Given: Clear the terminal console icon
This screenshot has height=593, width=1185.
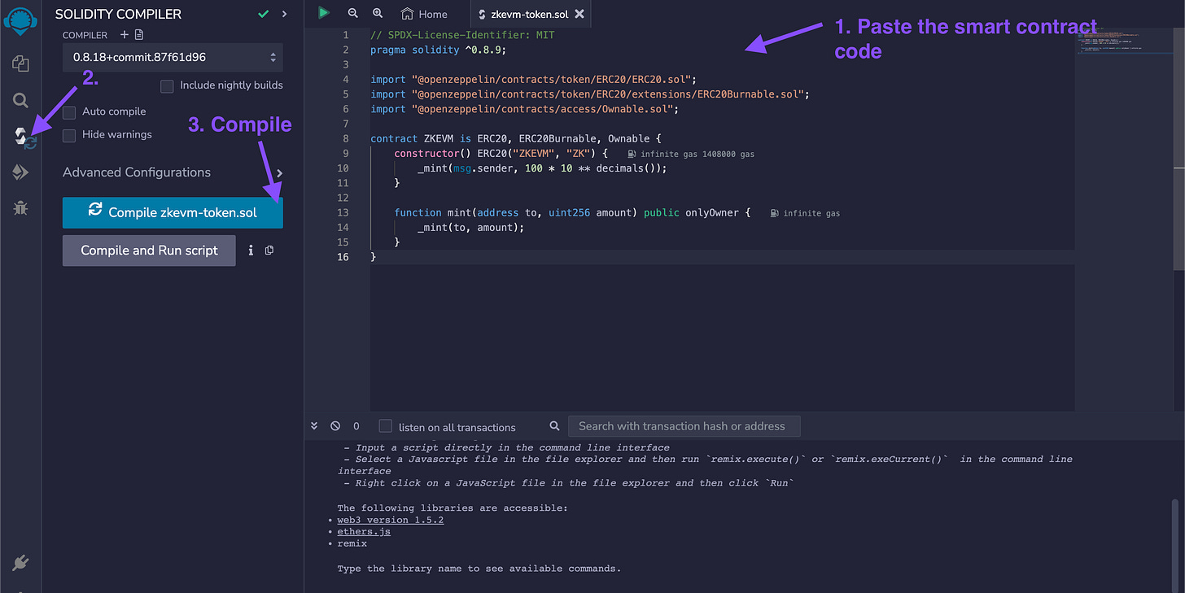Looking at the screenshot, I should 335,425.
